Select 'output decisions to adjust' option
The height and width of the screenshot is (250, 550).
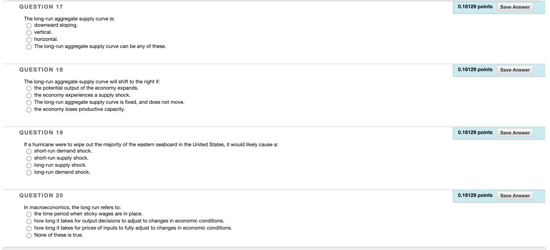click(29, 221)
